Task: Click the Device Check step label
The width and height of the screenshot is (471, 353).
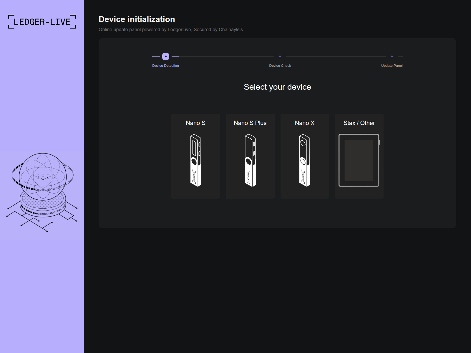Action: tap(280, 66)
